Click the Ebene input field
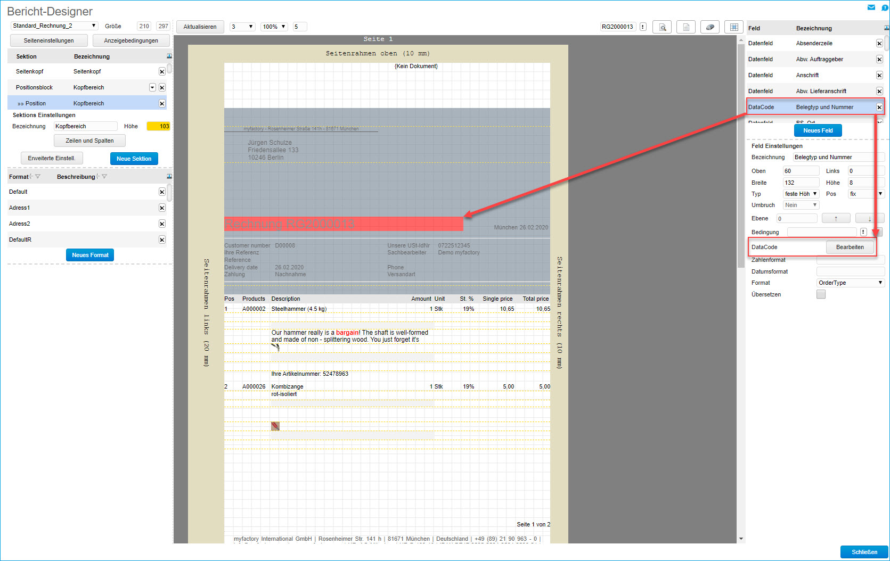 (797, 218)
